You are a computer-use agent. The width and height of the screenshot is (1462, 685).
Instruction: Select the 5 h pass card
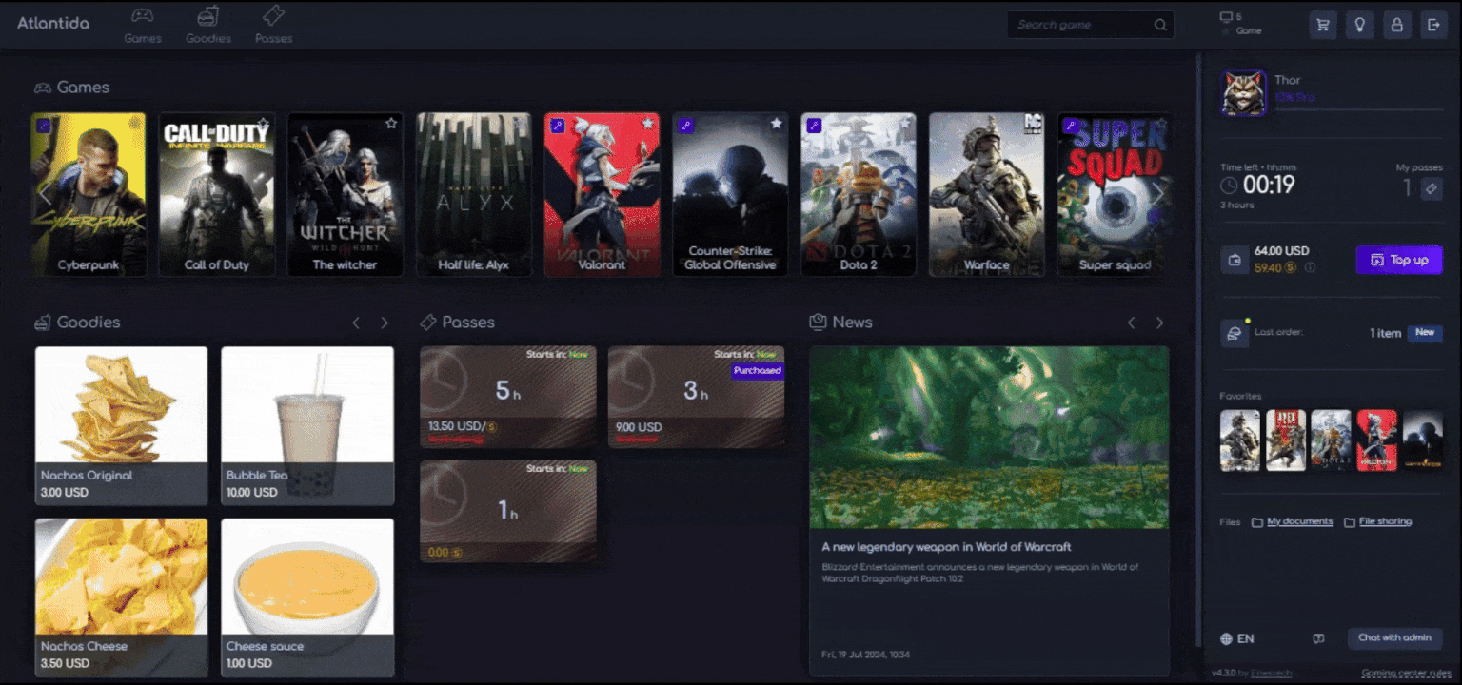click(508, 396)
